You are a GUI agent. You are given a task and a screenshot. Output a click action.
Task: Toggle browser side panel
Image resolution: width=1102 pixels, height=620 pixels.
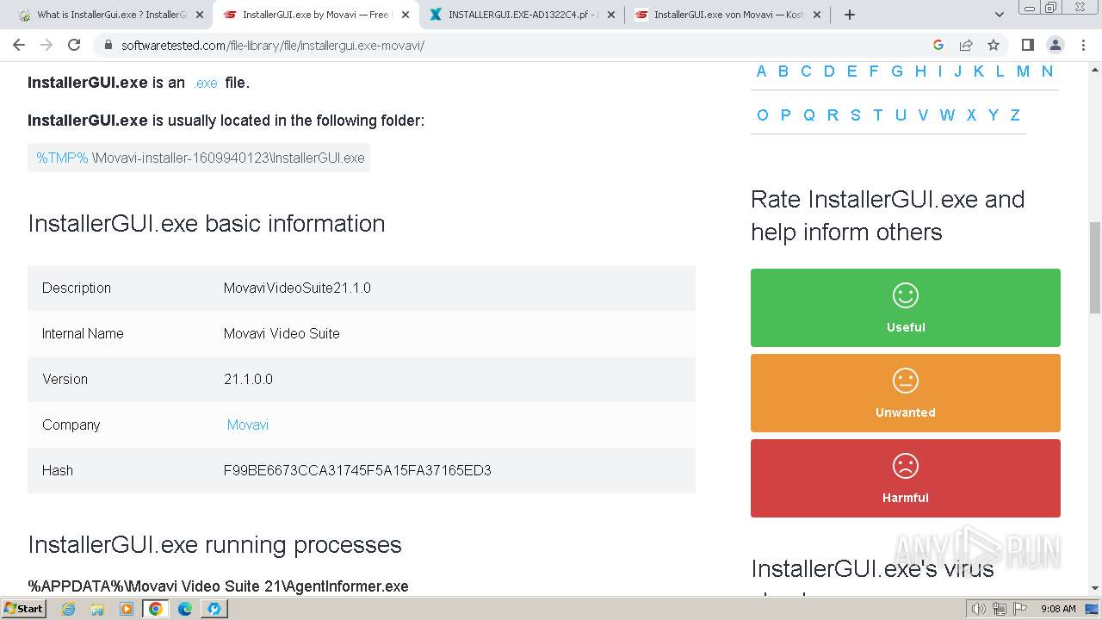[1027, 45]
